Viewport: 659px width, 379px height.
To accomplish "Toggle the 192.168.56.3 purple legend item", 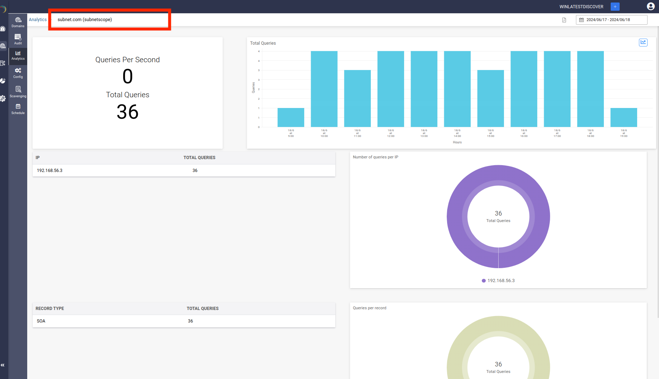I will coord(498,281).
